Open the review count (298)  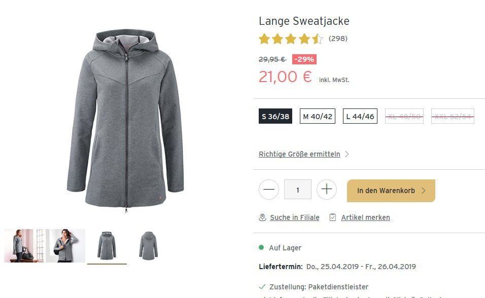338,39
